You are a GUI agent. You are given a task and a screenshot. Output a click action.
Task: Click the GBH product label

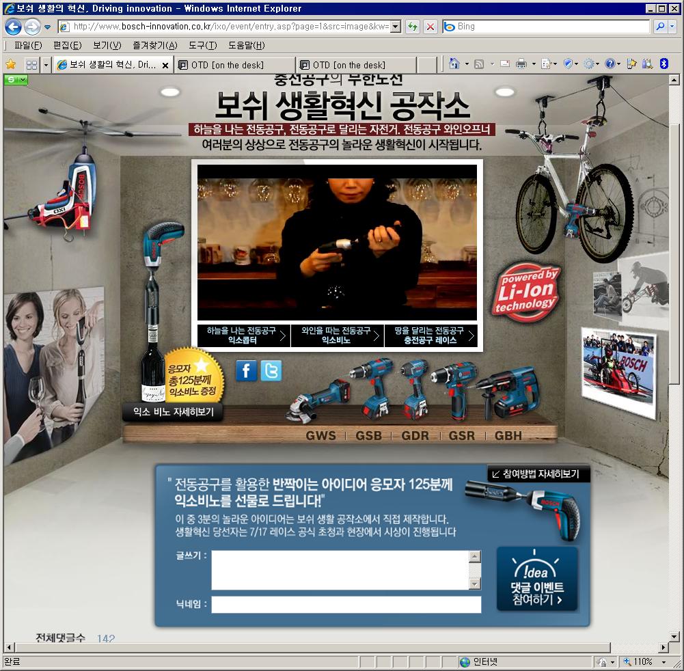coord(508,435)
